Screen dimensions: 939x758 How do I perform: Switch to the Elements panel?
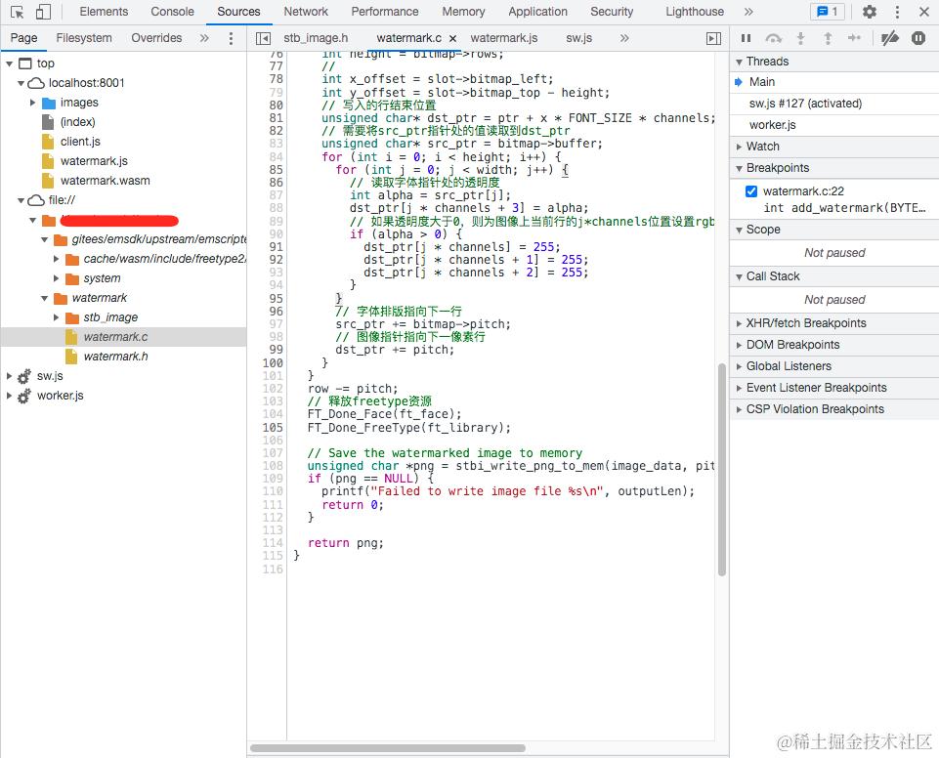pyautogui.click(x=104, y=12)
